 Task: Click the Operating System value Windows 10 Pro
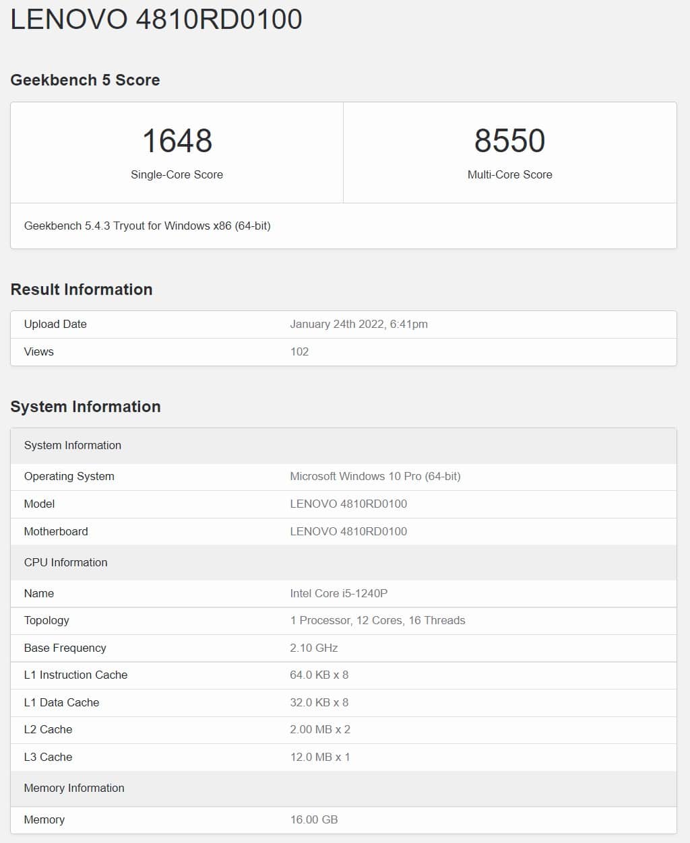coord(375,476)
